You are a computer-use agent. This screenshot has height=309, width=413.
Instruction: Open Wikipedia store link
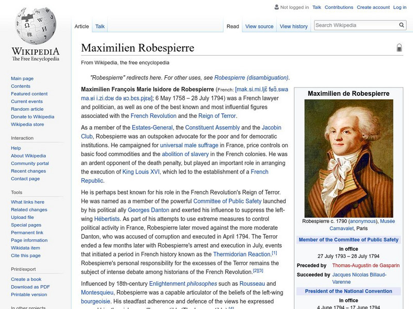[27, 124]
